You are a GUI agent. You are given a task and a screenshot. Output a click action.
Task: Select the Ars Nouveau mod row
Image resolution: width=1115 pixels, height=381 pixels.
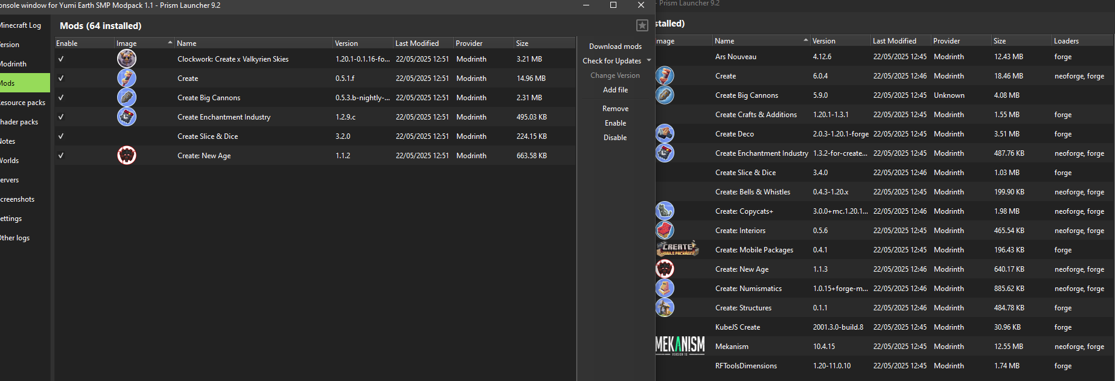click(x=884, y=57)
